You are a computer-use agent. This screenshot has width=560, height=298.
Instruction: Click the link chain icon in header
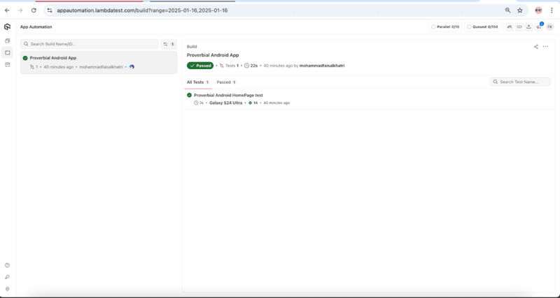coord(519,27)
